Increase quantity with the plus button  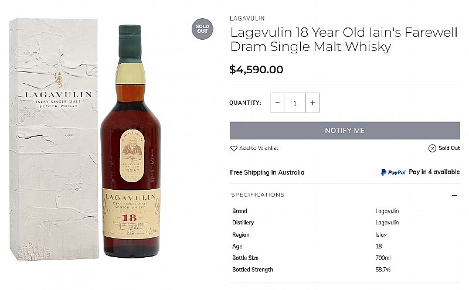pyautogui.click(x=312, y=103)
